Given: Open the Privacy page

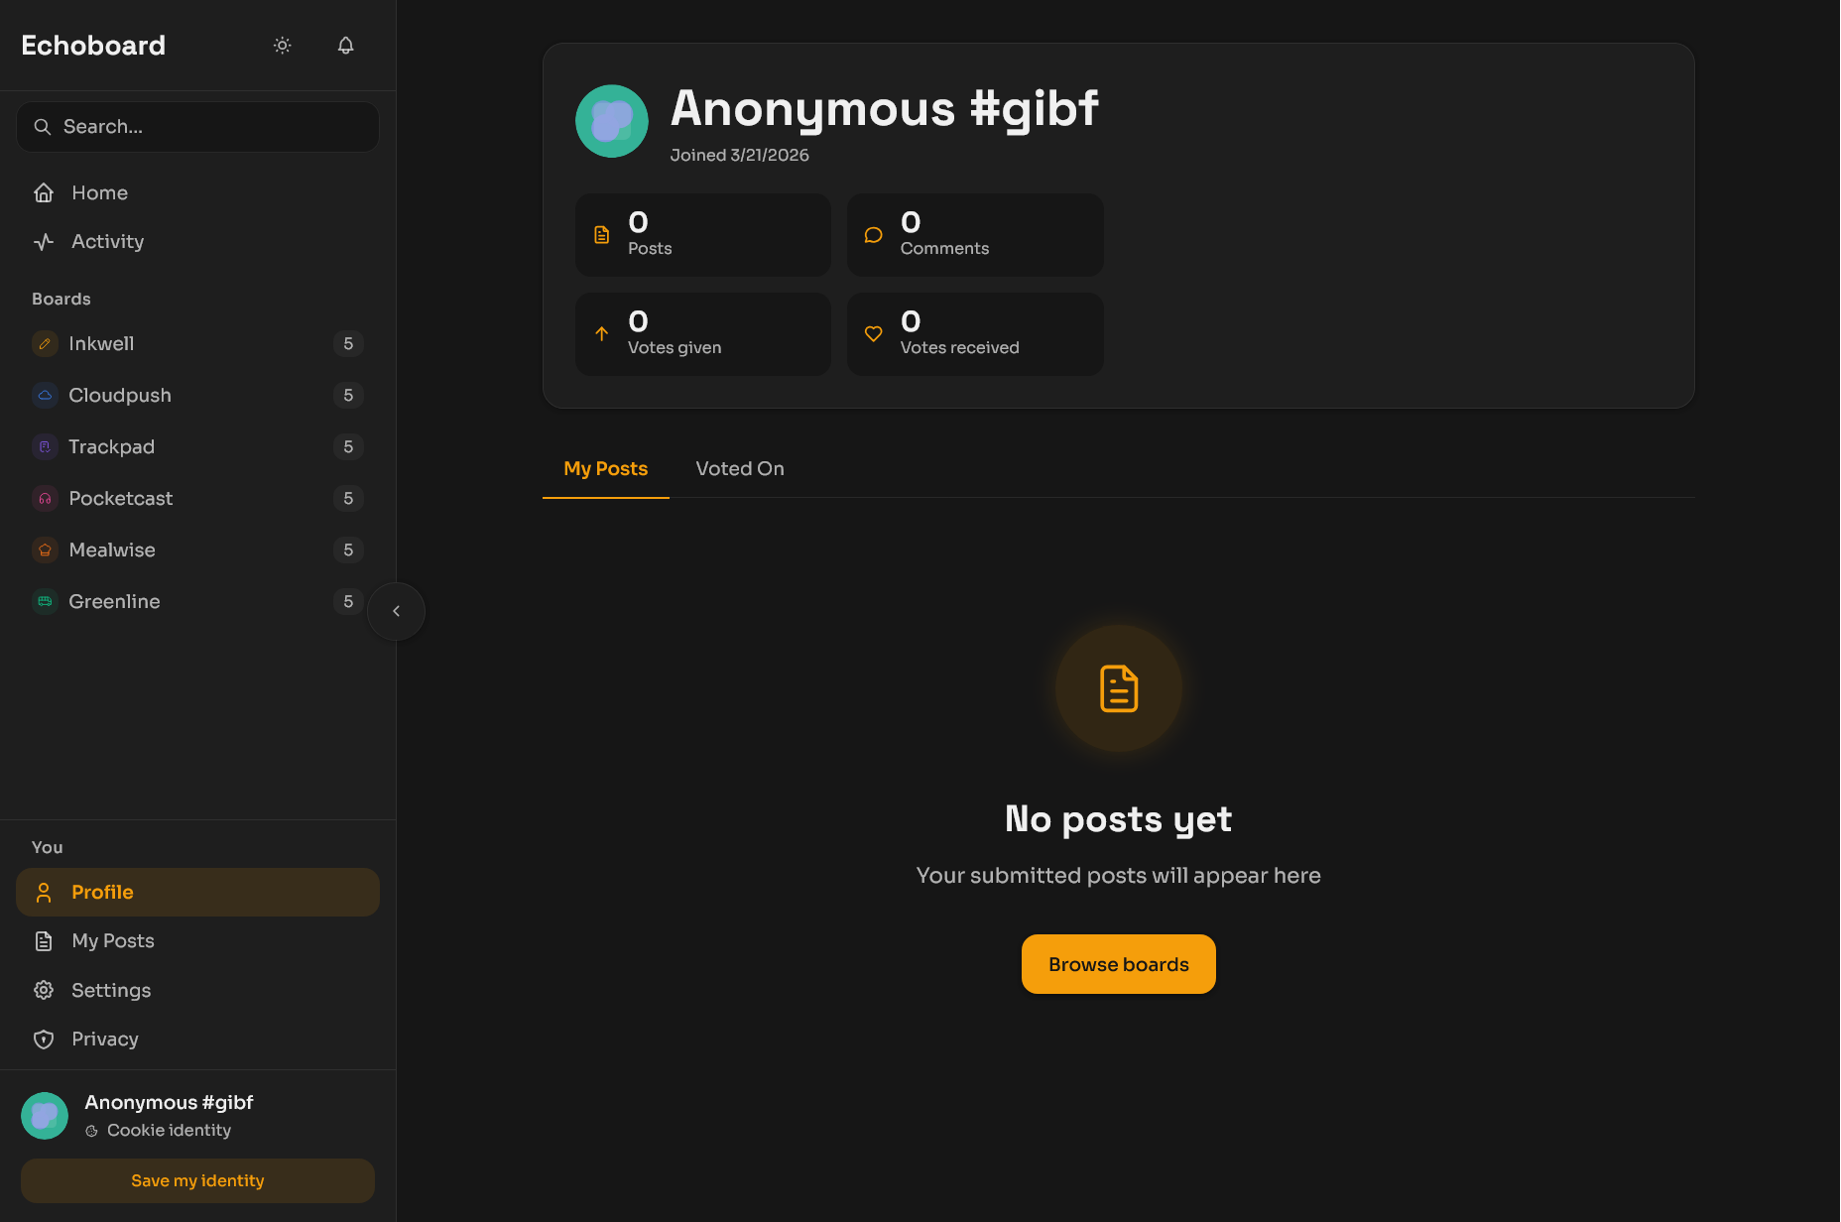Looking at the screenshot, I should tap(104, 1039).
